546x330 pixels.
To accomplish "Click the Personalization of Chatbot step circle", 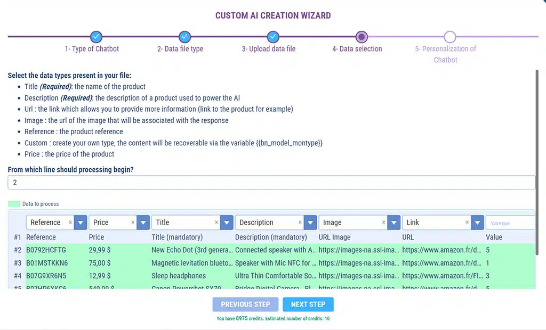I will pos(449,37).
